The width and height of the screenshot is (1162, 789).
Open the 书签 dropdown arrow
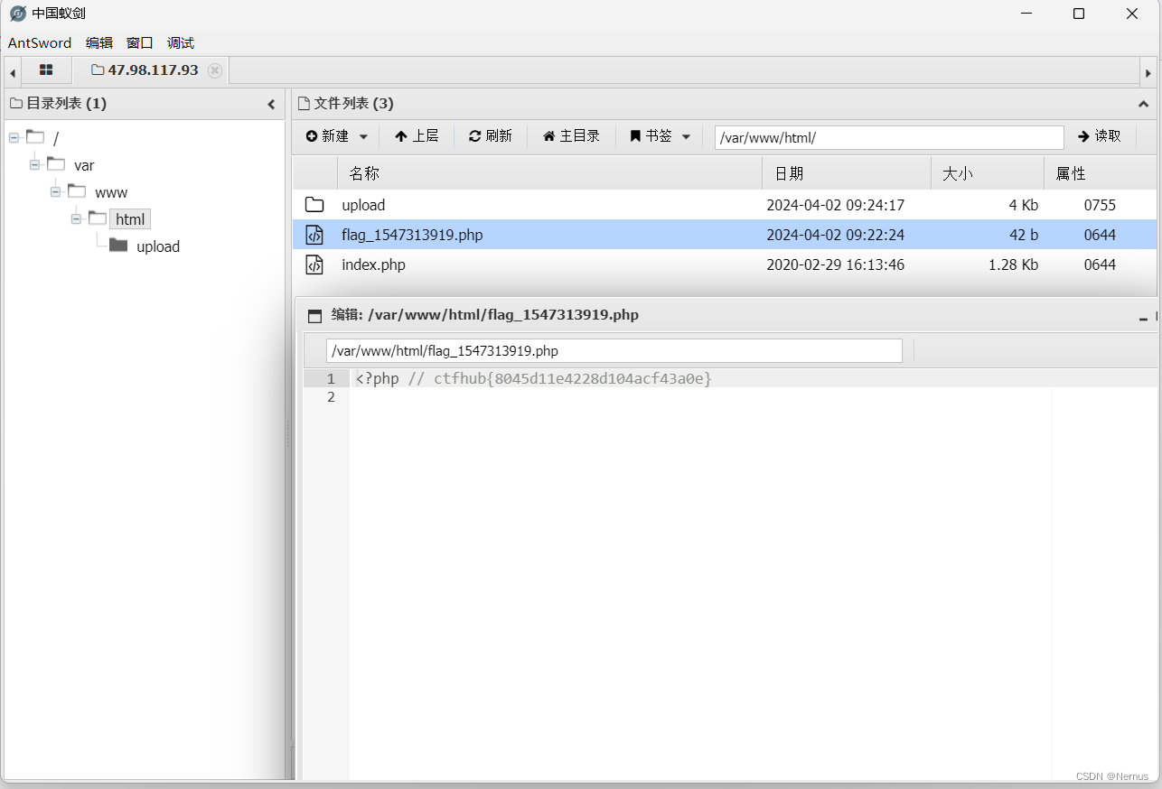[686, 137]
